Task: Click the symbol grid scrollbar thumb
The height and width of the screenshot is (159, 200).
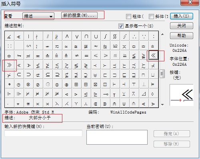Action: (162, 74)
